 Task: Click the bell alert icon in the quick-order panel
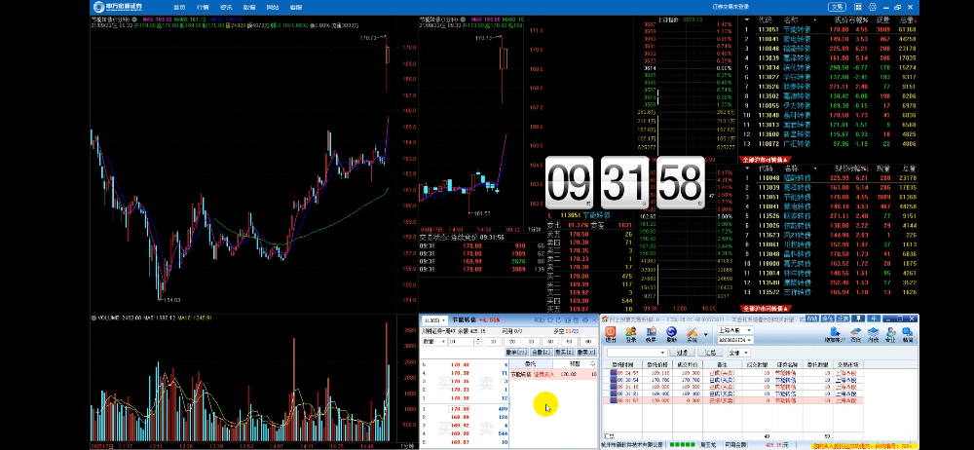(592, 363)
